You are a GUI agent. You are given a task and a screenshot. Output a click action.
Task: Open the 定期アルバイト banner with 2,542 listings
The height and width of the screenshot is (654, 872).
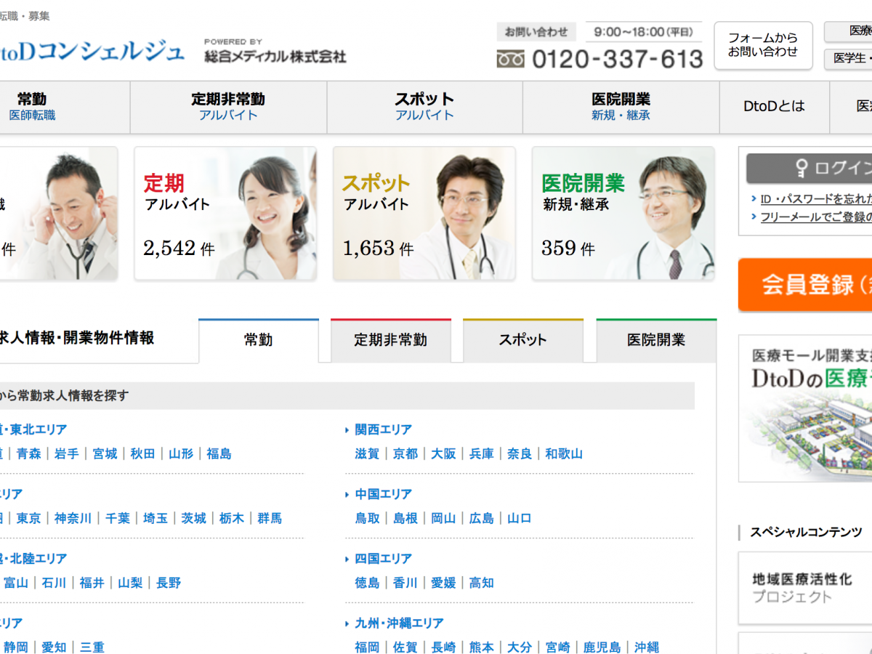coord(225,214)
